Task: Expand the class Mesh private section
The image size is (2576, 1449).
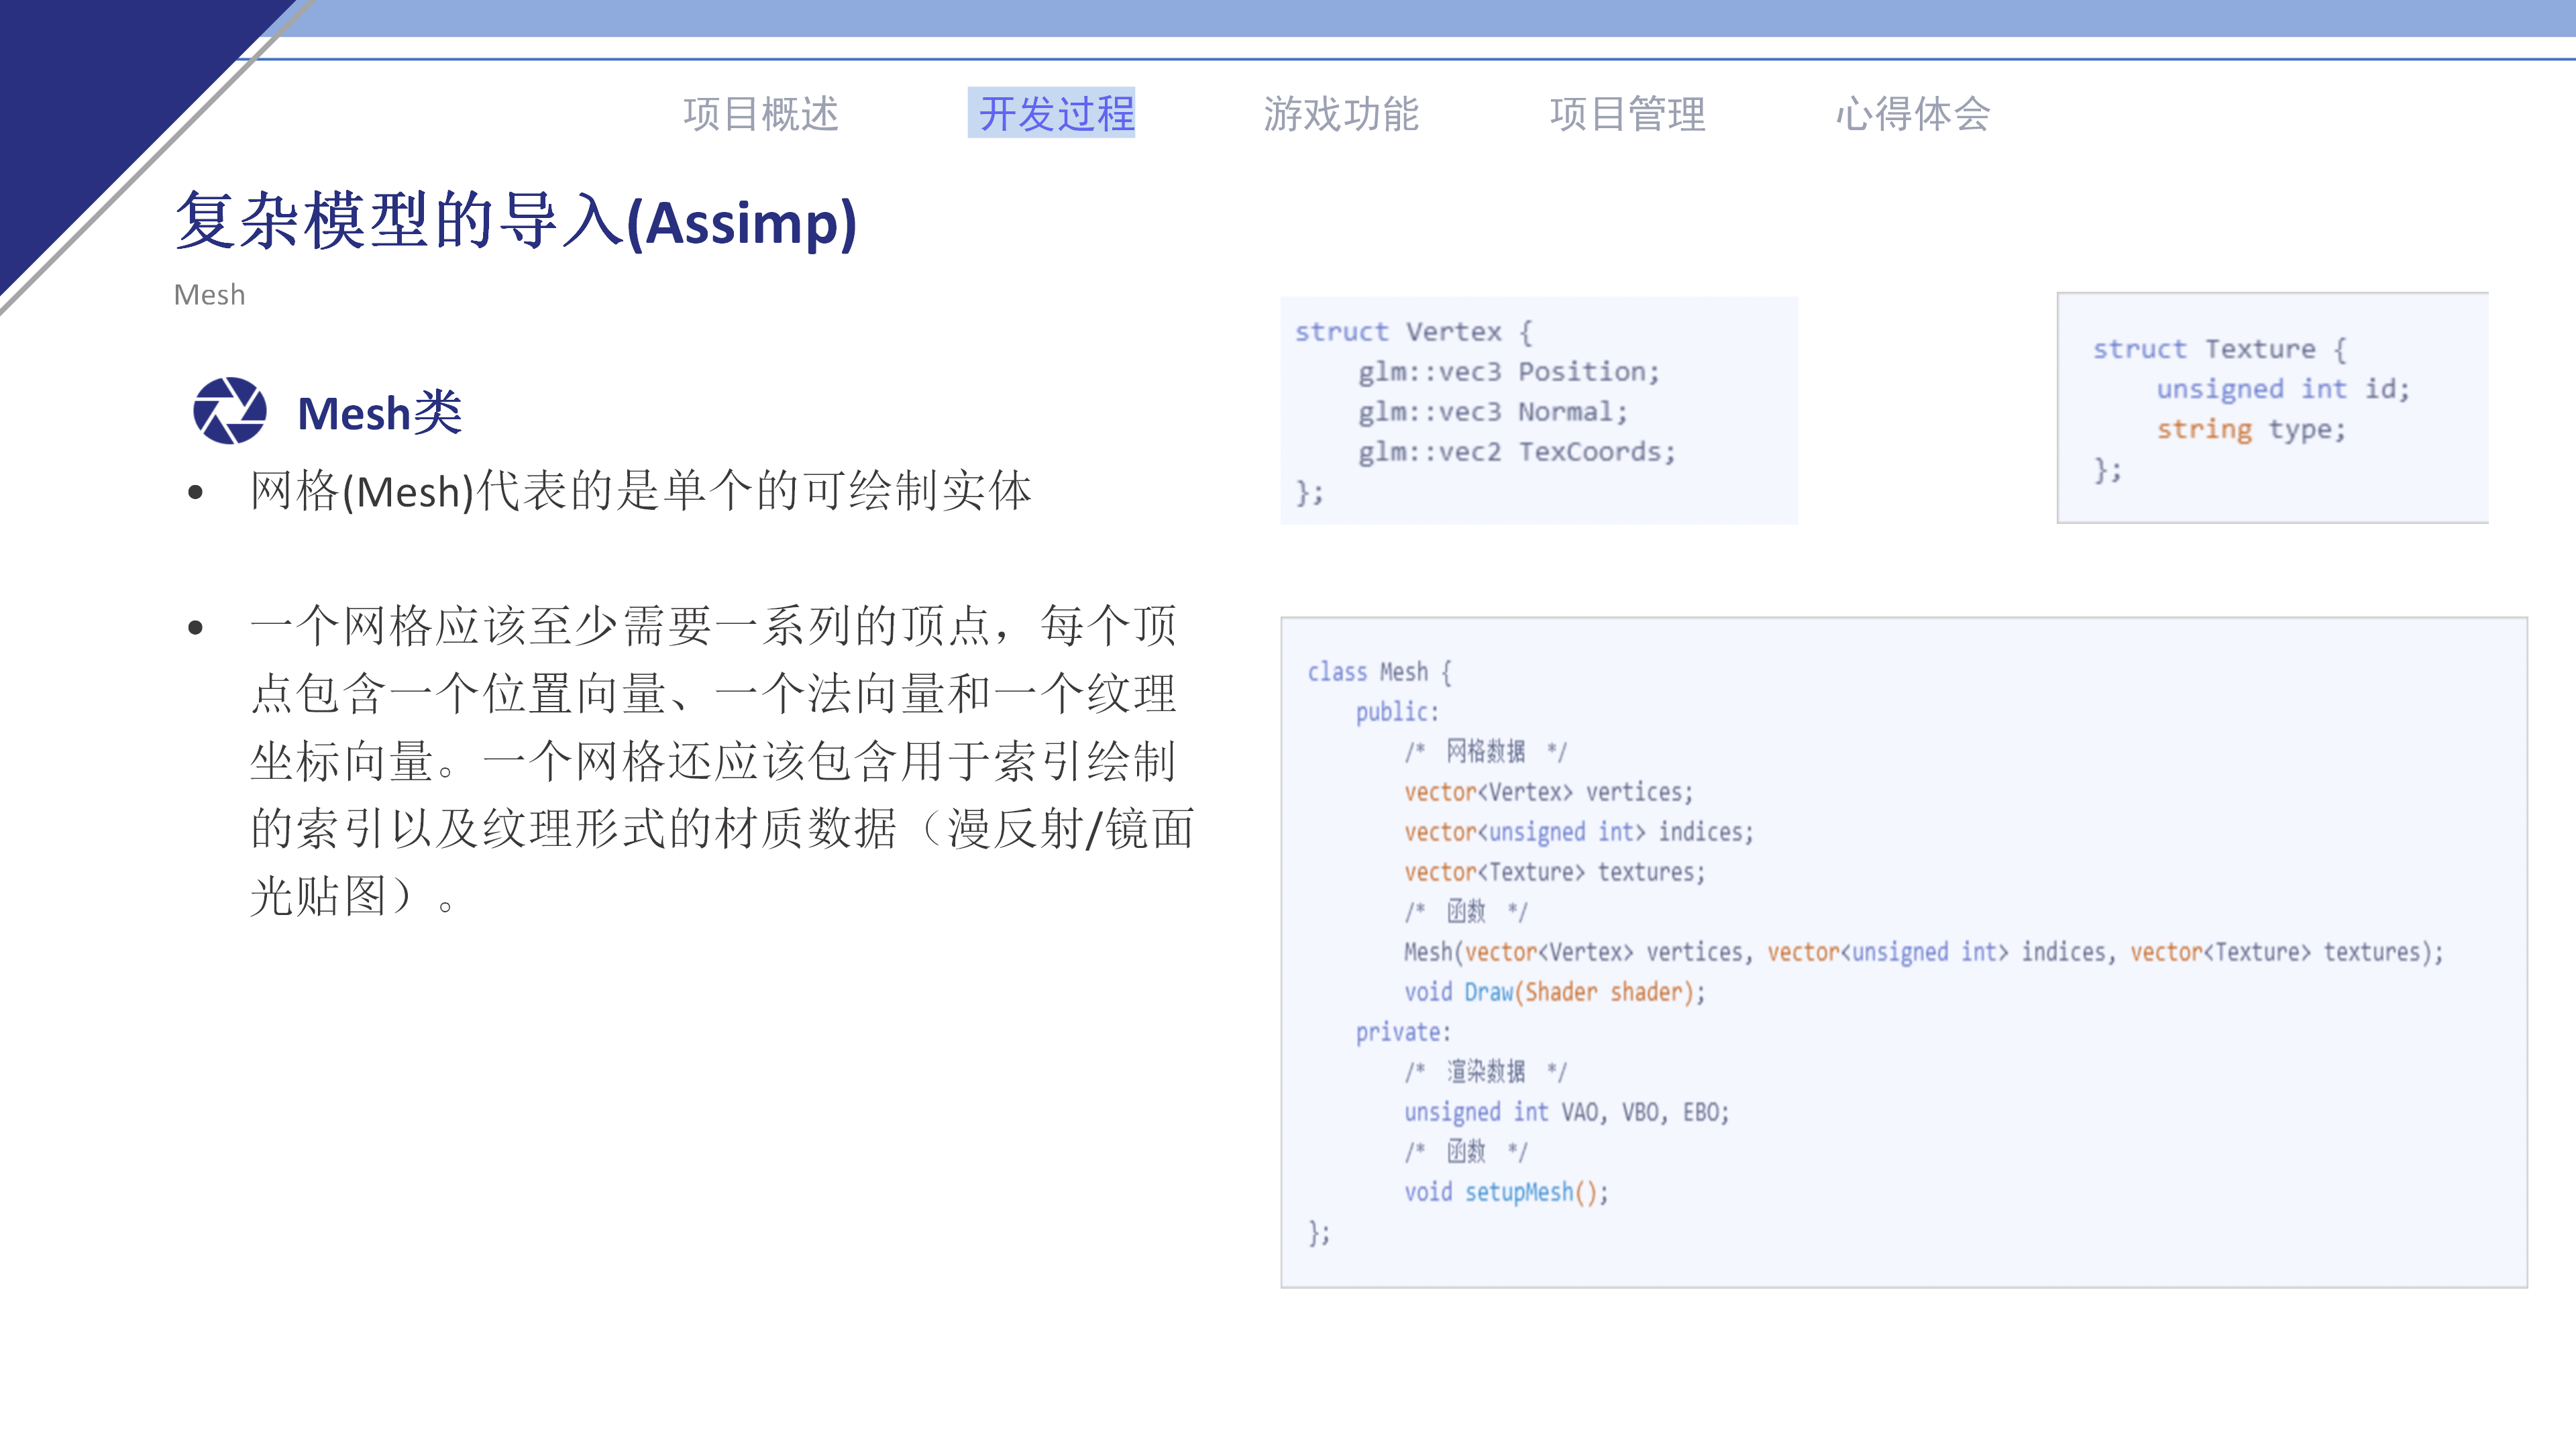Action: (x=1402, y=1031)
